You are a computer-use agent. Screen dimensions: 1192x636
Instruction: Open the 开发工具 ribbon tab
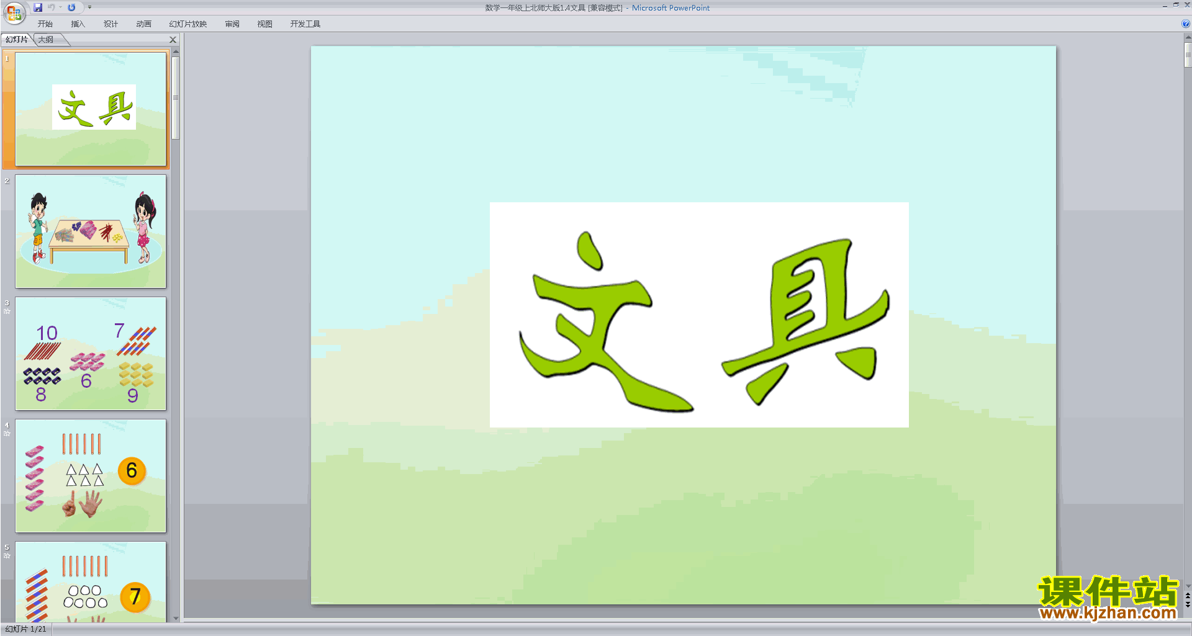pos(305,24)
